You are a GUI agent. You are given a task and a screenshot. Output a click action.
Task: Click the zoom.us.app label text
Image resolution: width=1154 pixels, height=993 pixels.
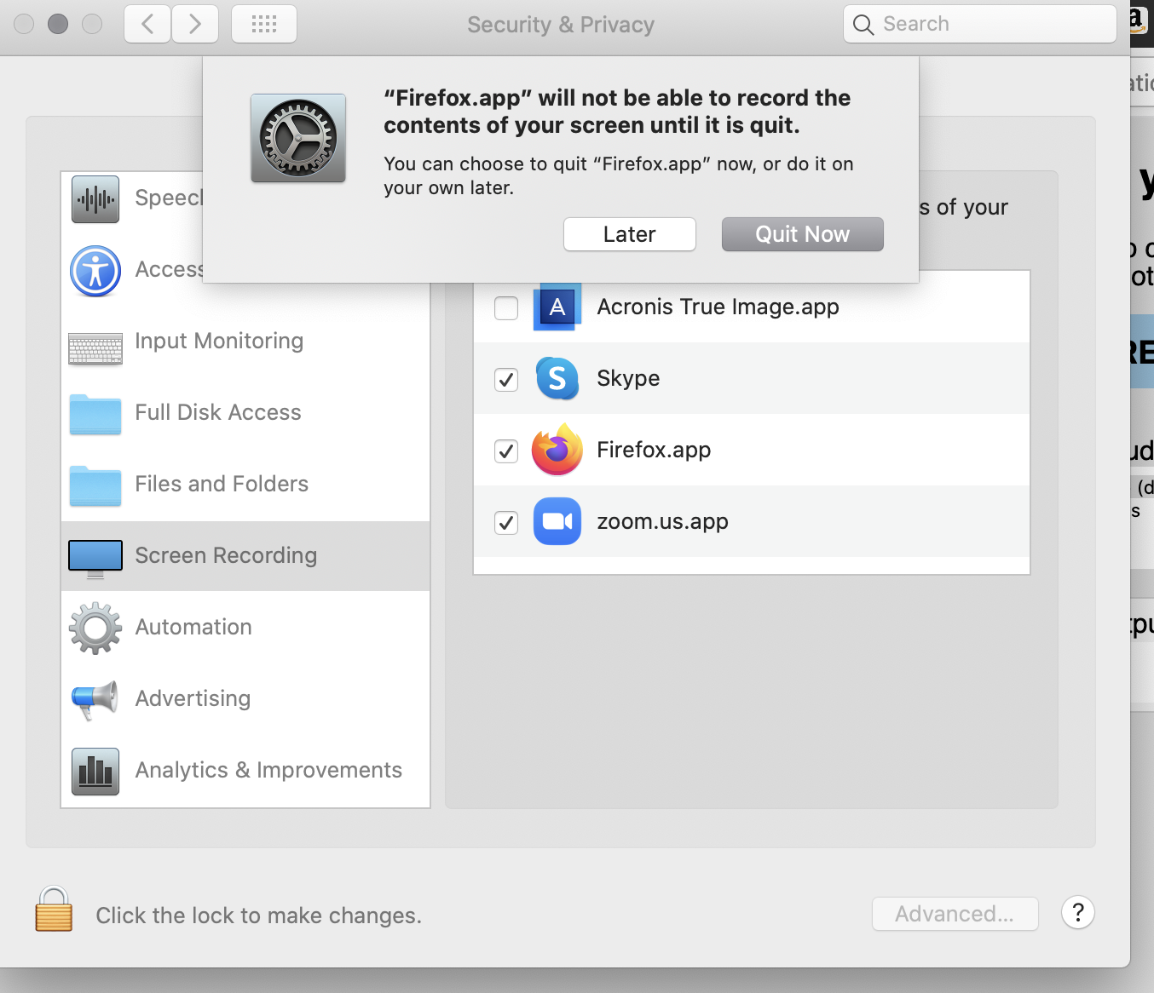coord(662,521)
